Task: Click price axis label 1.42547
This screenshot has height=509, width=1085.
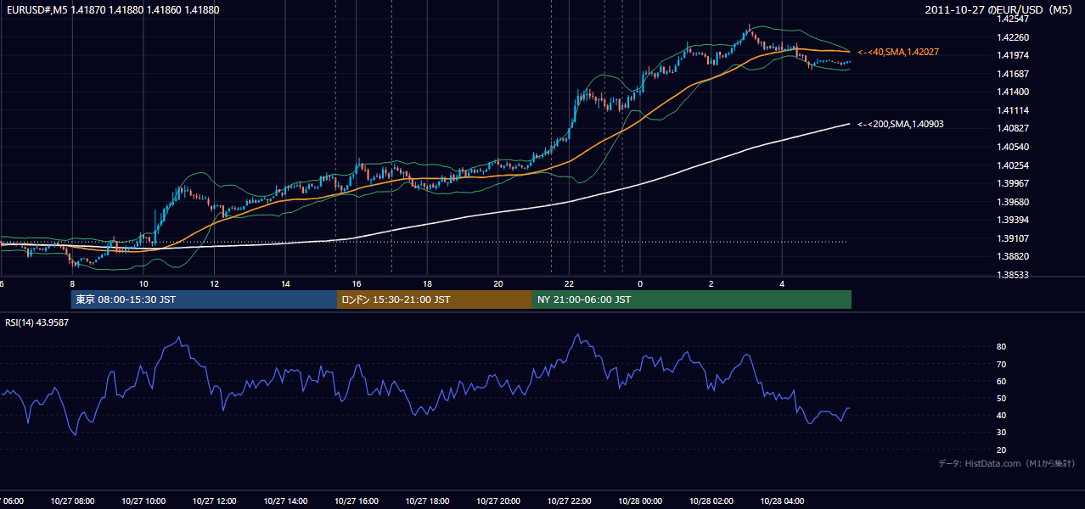Action: 1013,19
